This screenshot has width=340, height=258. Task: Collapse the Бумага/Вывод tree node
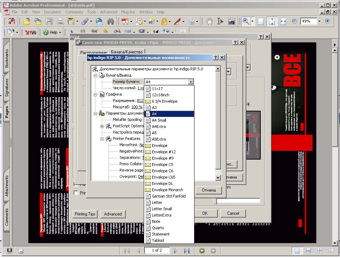click(x=95, y=76)
